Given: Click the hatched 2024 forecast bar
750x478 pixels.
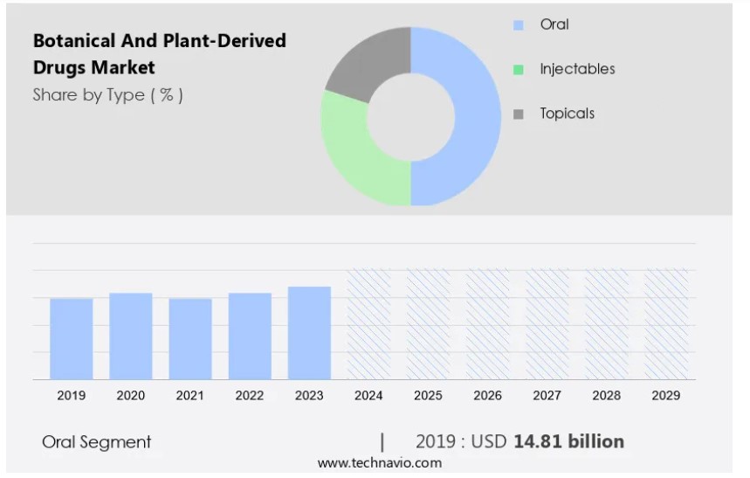Looking at the screenshot, I should tap(368, 324).
